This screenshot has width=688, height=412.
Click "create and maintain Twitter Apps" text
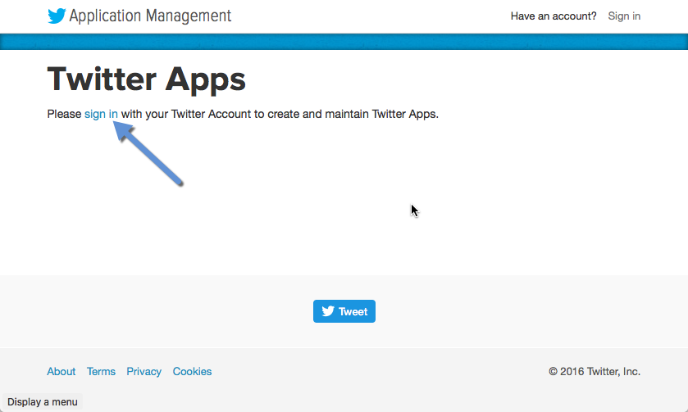point(353,114)
